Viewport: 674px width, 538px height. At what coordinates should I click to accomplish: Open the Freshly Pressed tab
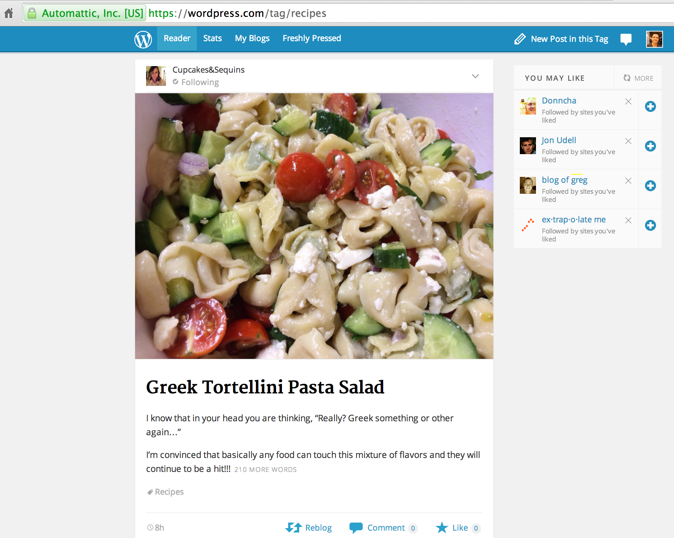point(312,39)
